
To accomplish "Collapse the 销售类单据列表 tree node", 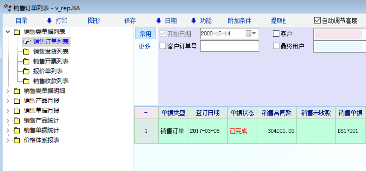I will [x=8, y=32].
